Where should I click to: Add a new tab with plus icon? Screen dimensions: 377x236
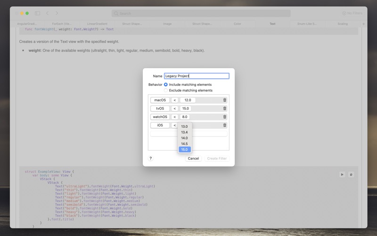[x=363, y=24]
